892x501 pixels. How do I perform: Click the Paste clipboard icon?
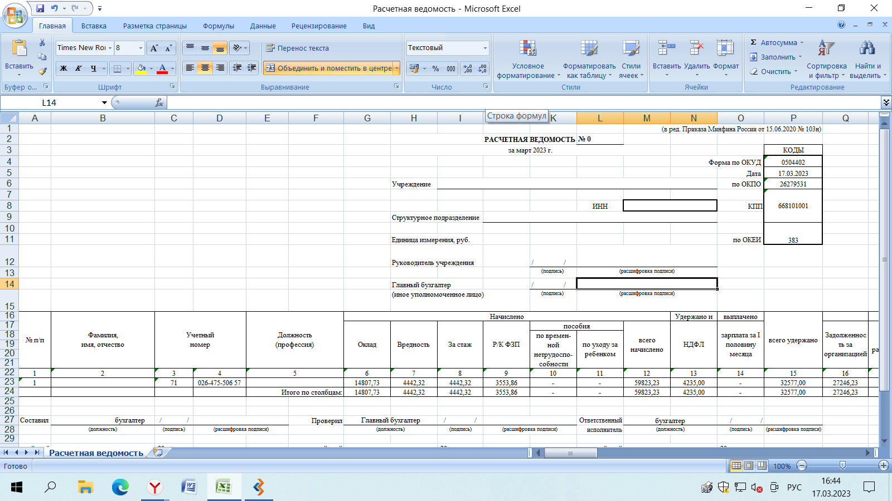[19, 48]
